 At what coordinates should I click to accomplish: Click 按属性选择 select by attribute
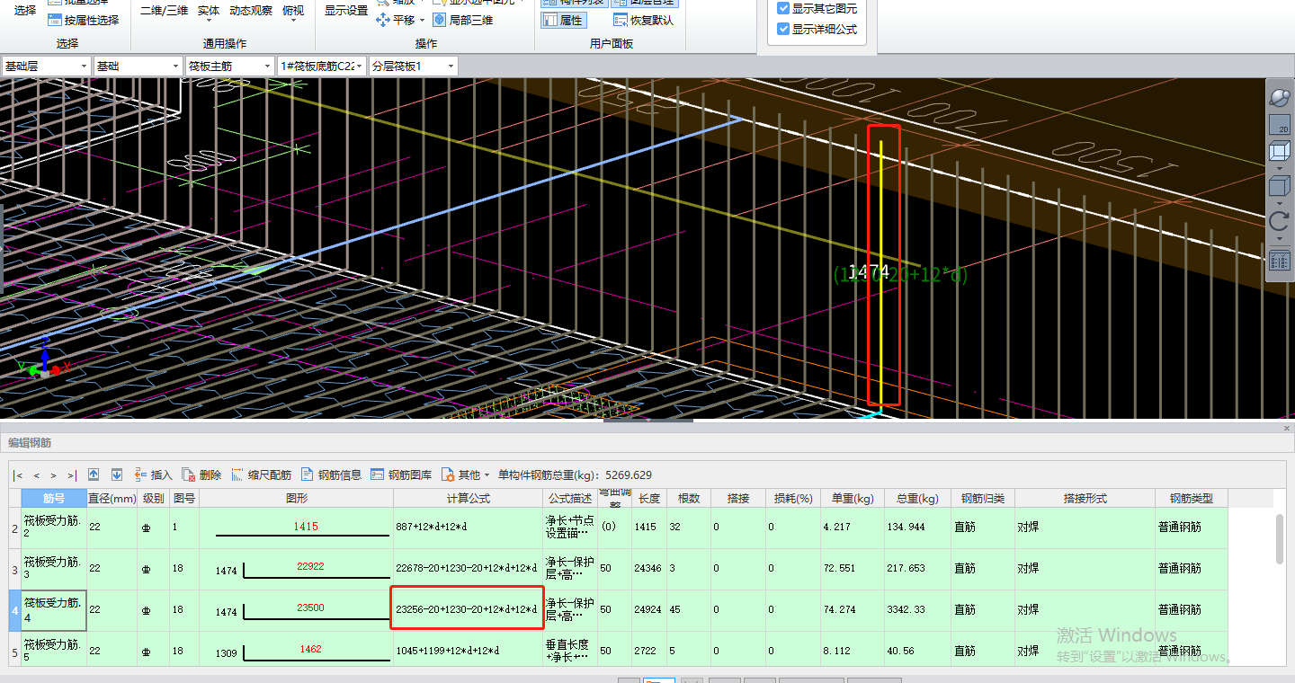point(83,20)
